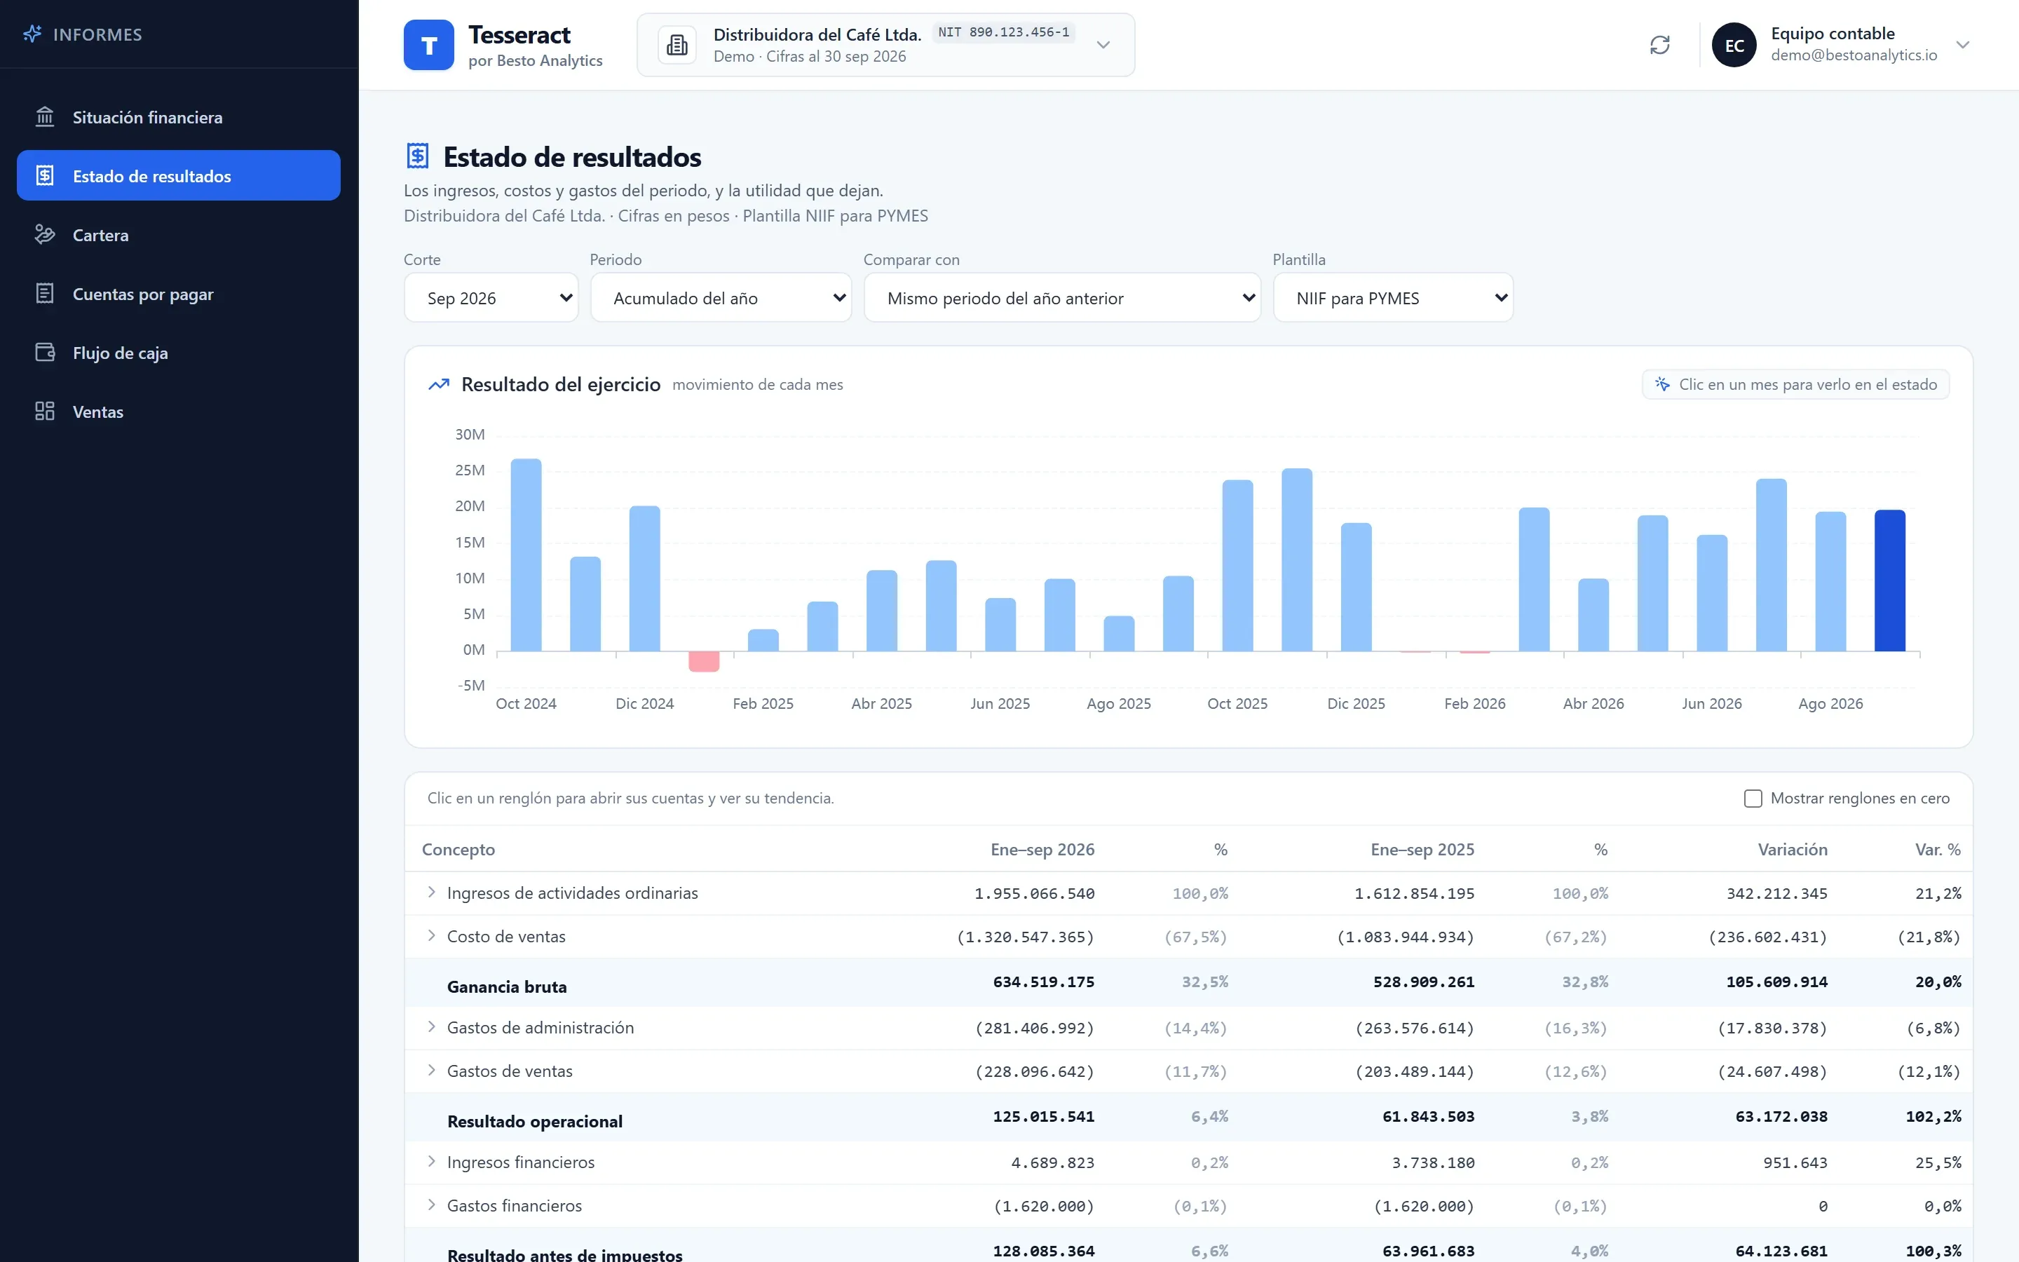Viewport: 2019px width, 1262px height.
Task: Click the trend arrow icon by Resultado del ejercicio
Action: tap(439, 385)
